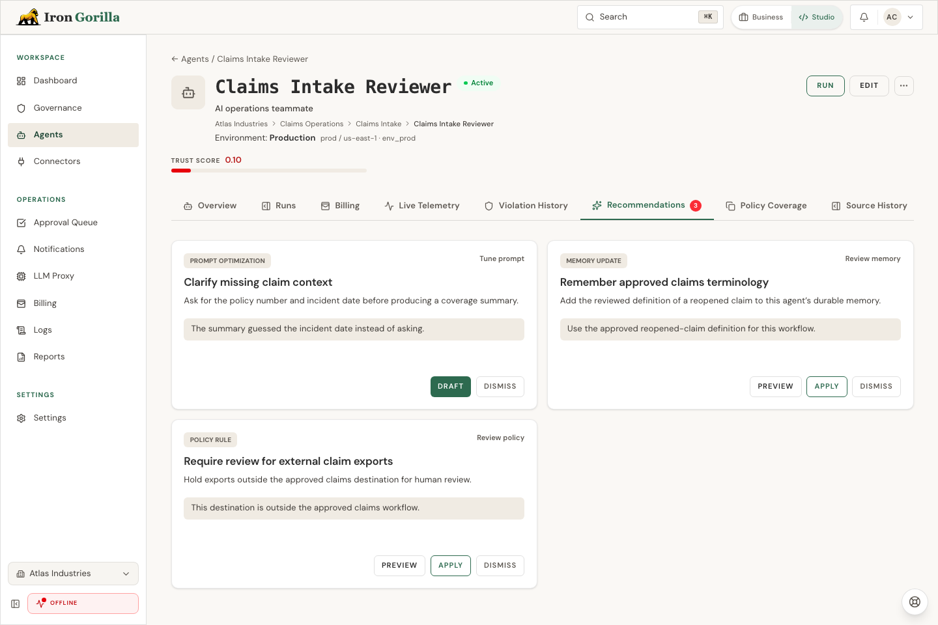Click the notification bell in header
This screenshot has width=938, height=625.
(864, 18)
